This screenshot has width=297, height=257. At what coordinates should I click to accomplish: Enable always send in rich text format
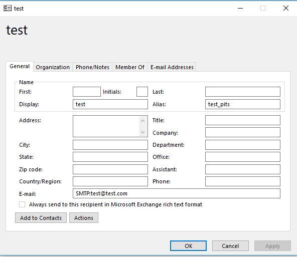pyautogui.click(x=22, y=204)
